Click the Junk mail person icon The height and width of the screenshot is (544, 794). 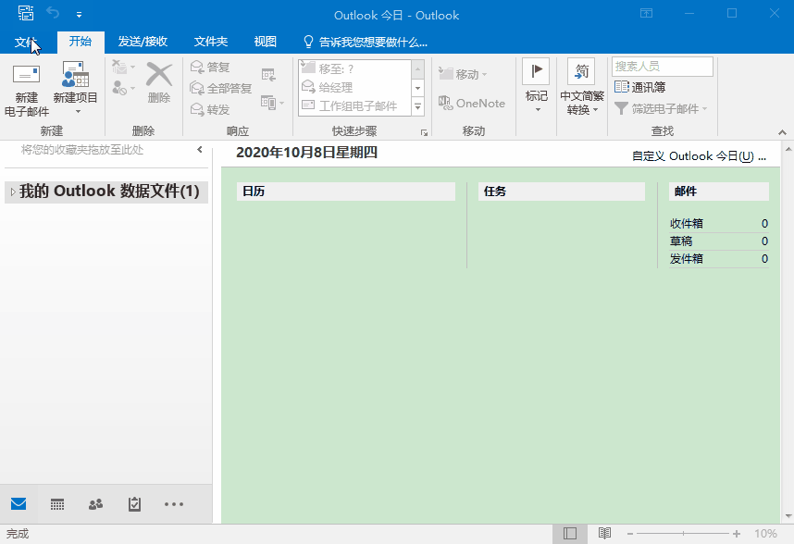(x=120, y=88)
